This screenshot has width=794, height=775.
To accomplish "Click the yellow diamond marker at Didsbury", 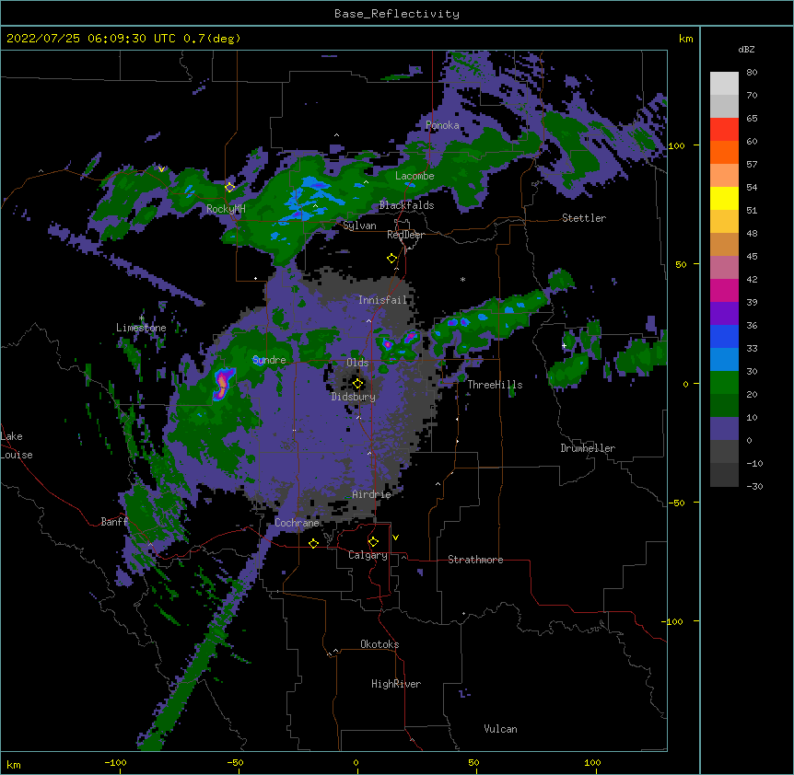I will (357, 384).
